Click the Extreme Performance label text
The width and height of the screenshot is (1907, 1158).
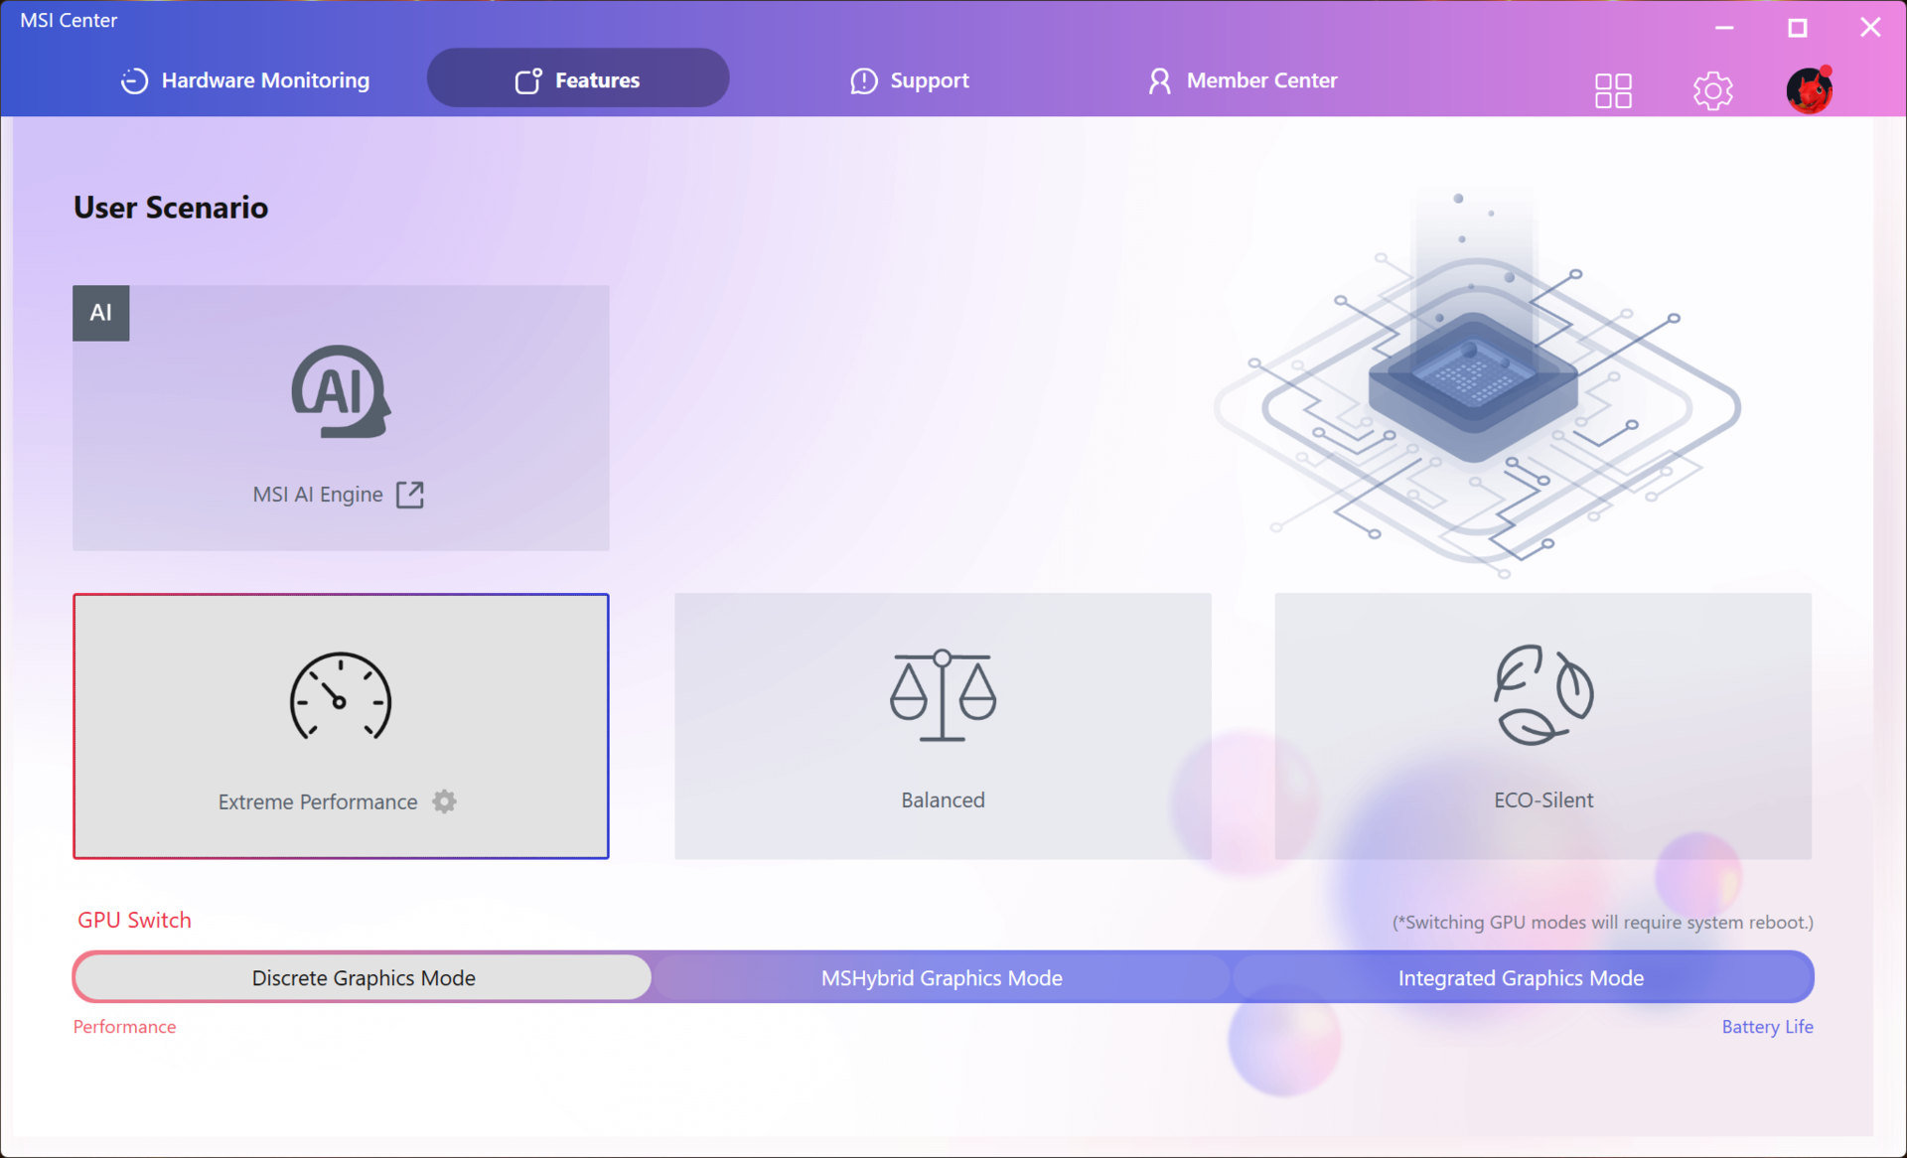click(x=318, y=802)
